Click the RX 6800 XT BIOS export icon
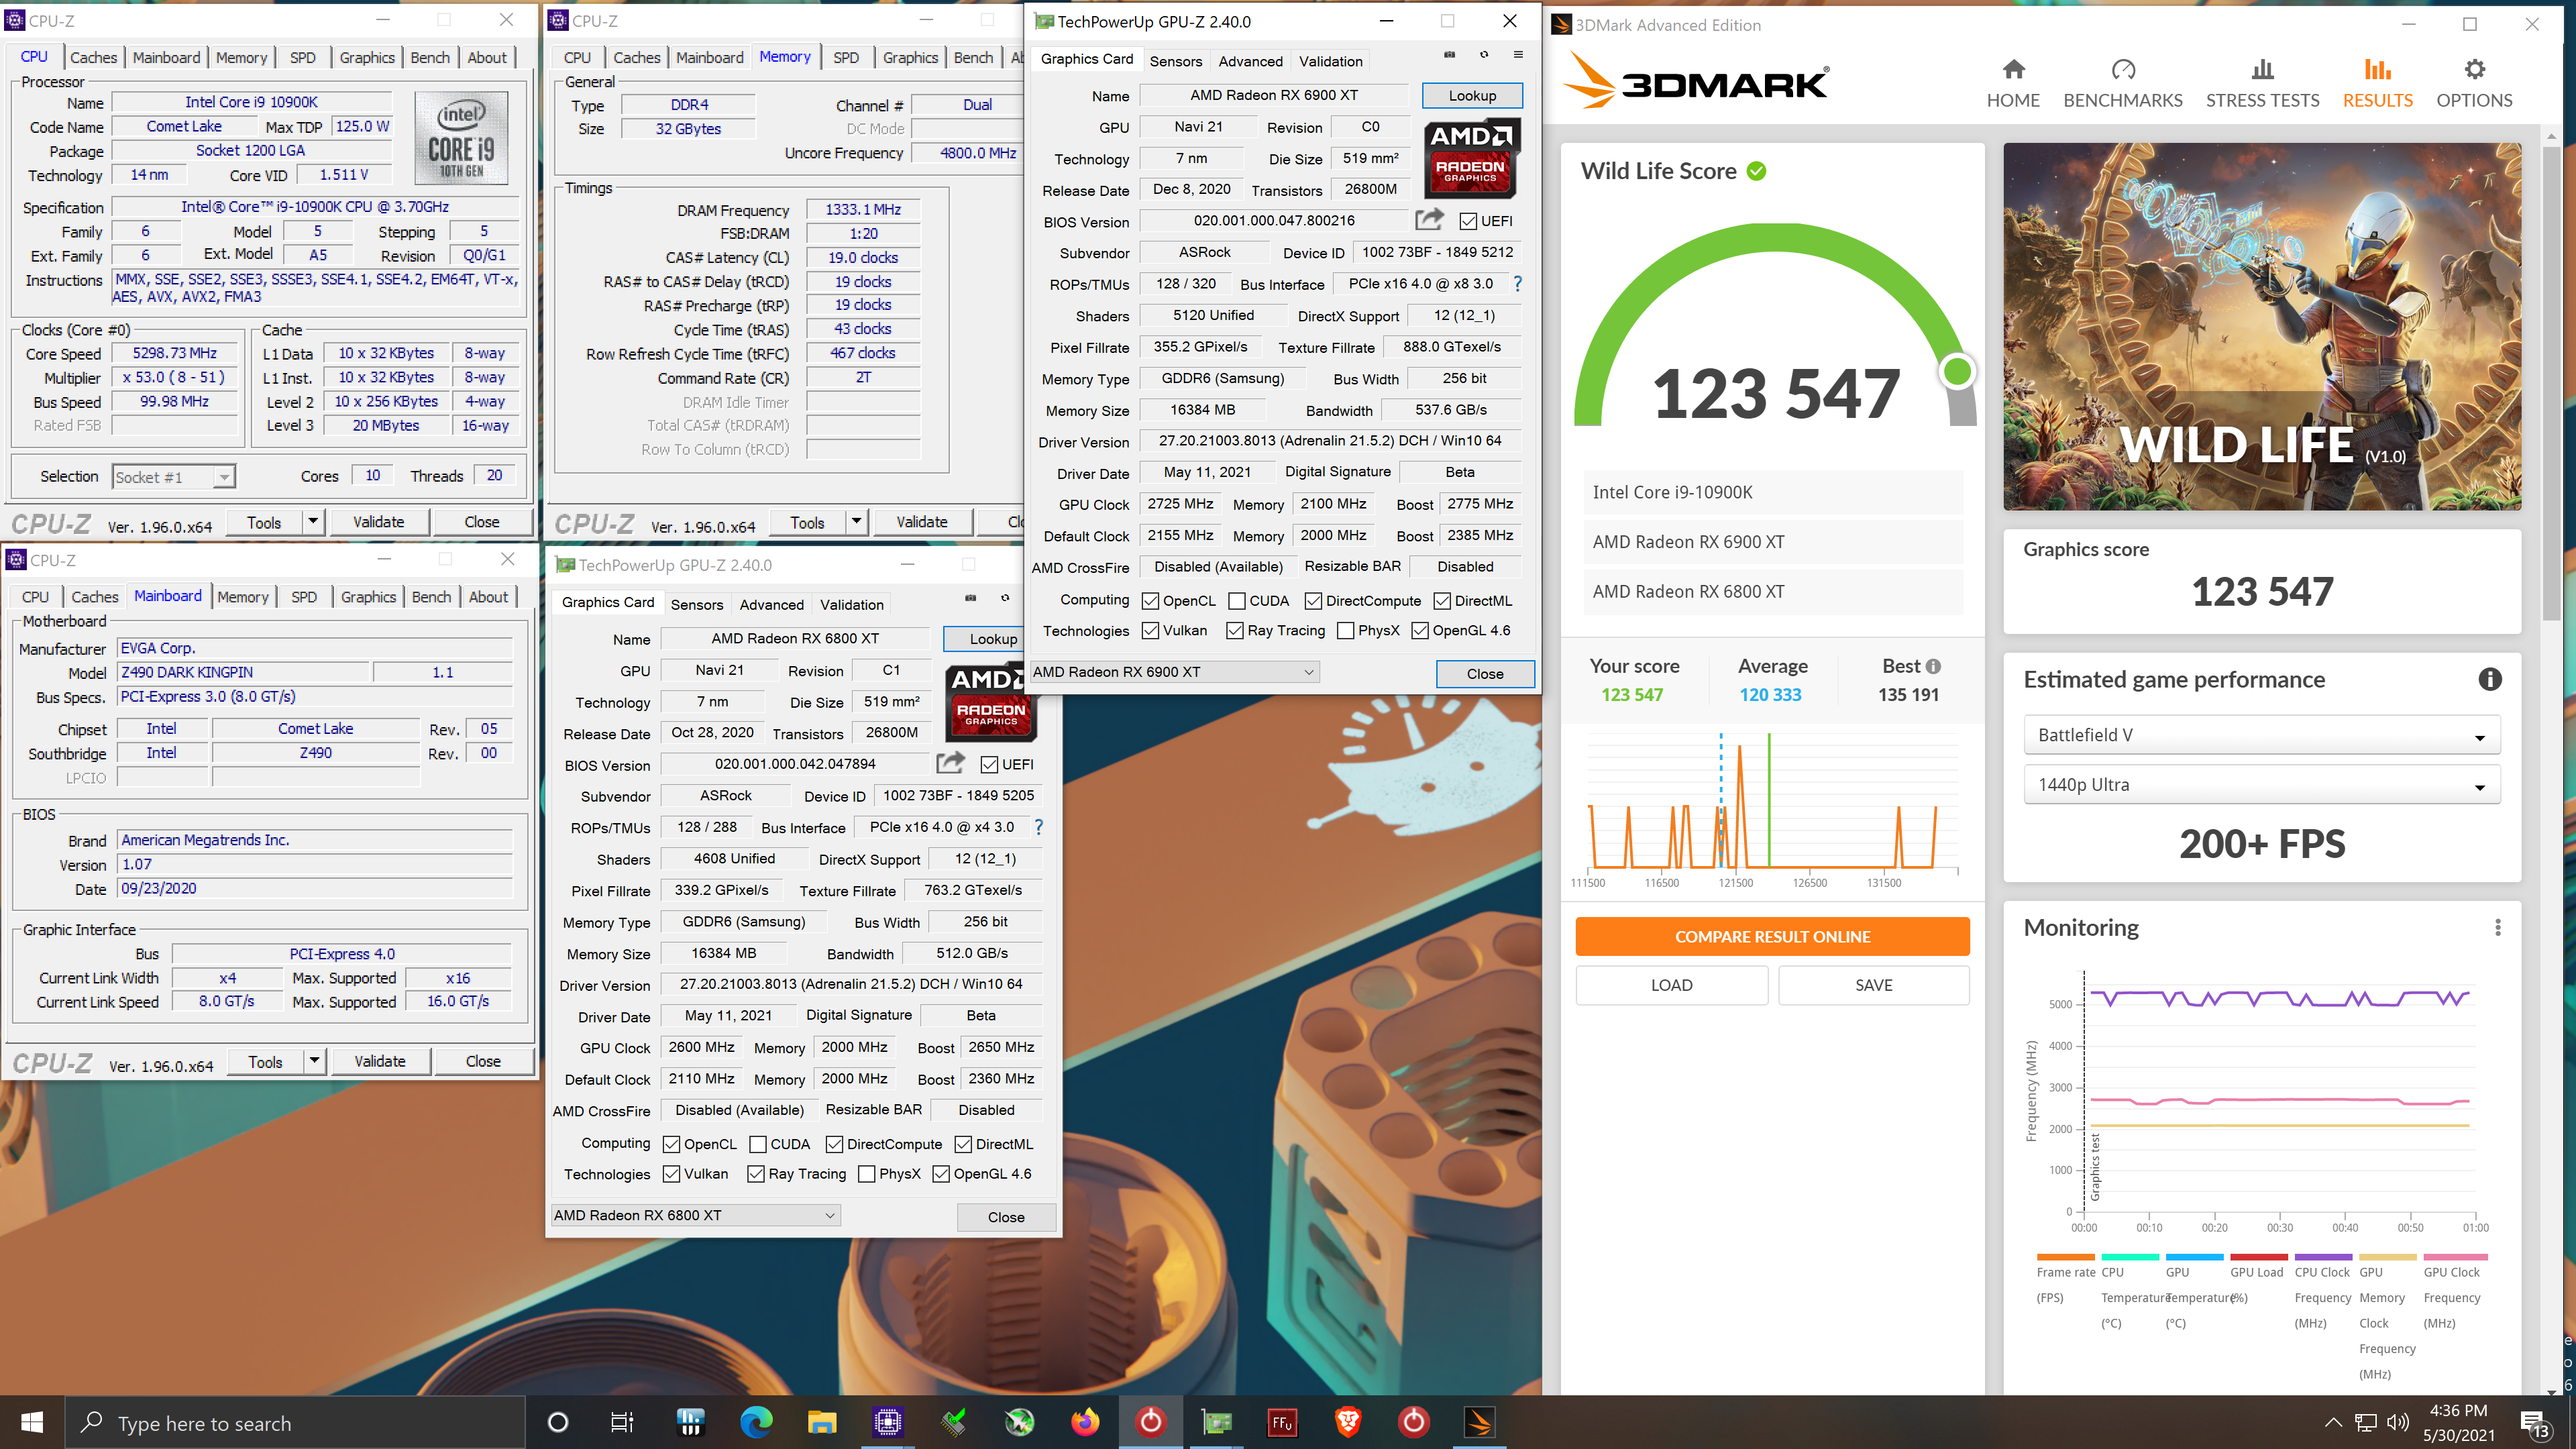The image size is (2576, 1449). (950, 763)
